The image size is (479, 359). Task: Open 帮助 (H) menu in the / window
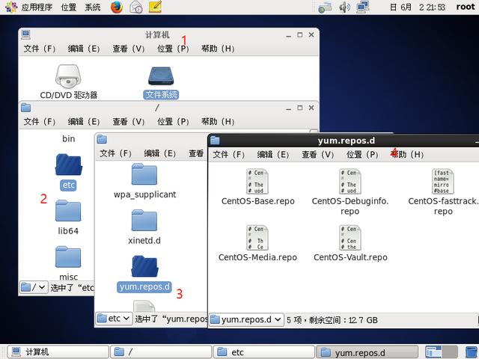tap(218, 121)
